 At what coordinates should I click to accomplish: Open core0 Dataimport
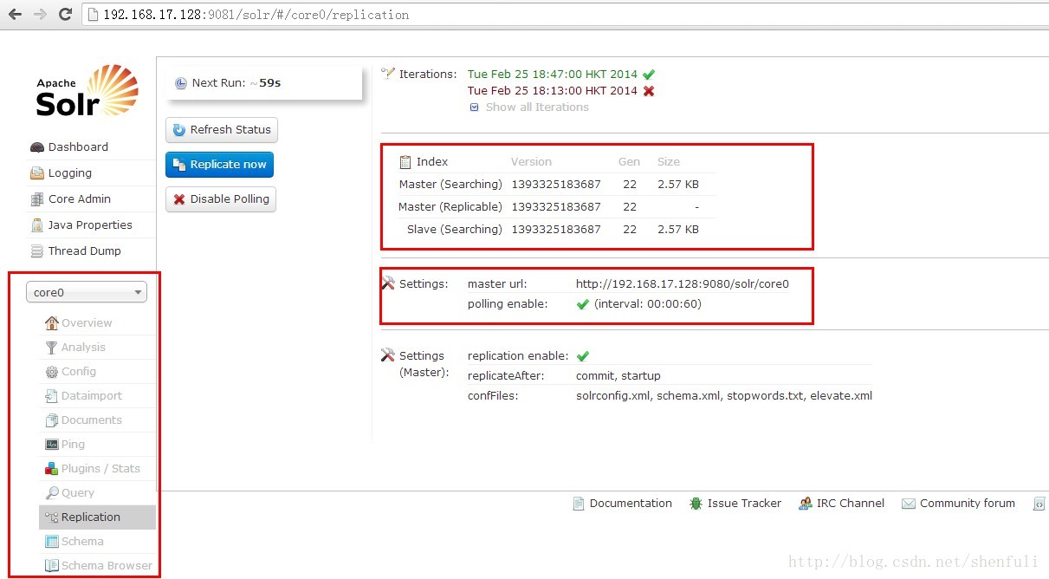coord(92,396)
